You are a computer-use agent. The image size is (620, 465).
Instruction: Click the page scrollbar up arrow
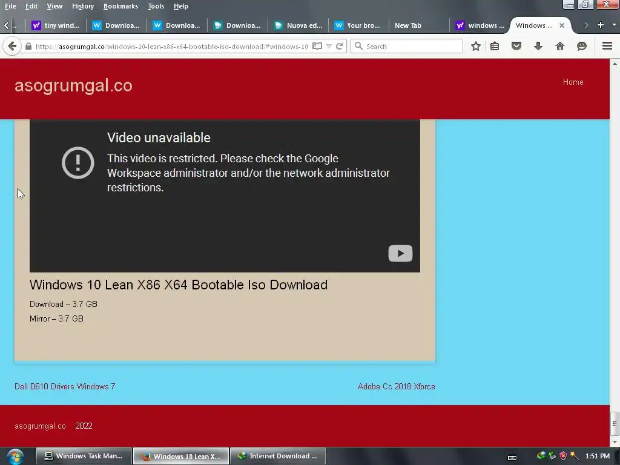click(x=615, y=63)
